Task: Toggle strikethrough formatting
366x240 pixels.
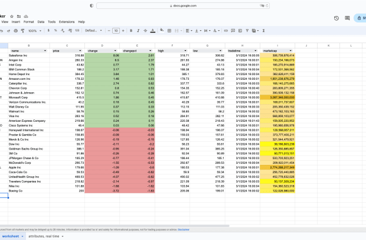Action: [x=145, y=30]
